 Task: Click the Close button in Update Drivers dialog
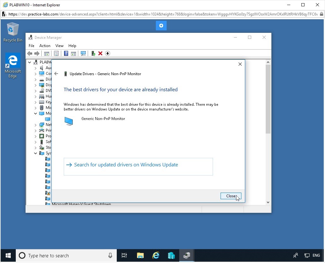[231, 196]
